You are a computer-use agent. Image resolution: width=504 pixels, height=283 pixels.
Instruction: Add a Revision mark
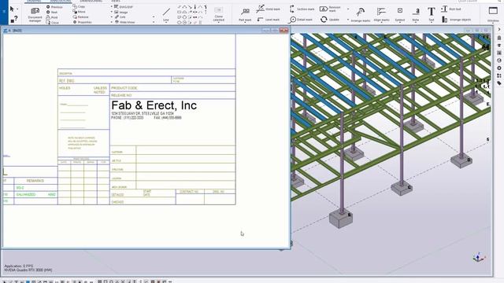tap(331, 9)
